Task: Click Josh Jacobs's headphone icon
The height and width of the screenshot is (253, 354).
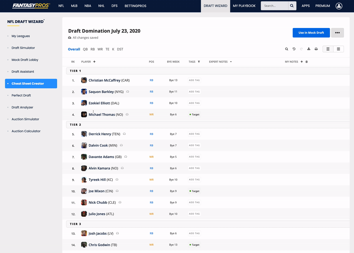Action: (x=118, y=233)
